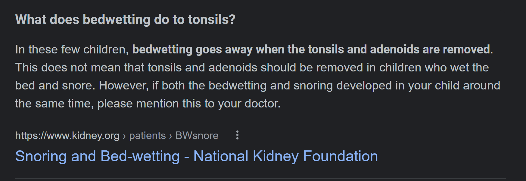Click the opening text "In these few children"

pyautogui.click(x=72, y=50)
